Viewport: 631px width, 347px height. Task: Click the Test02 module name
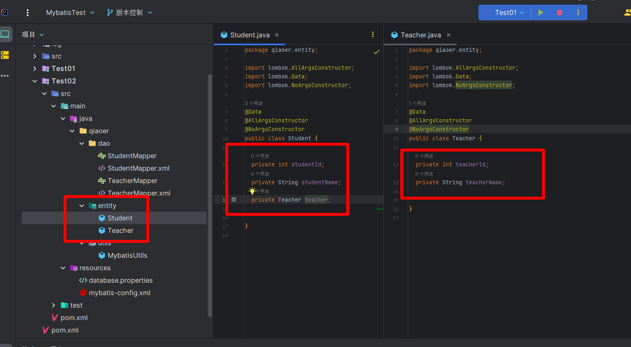coord(64,81)
